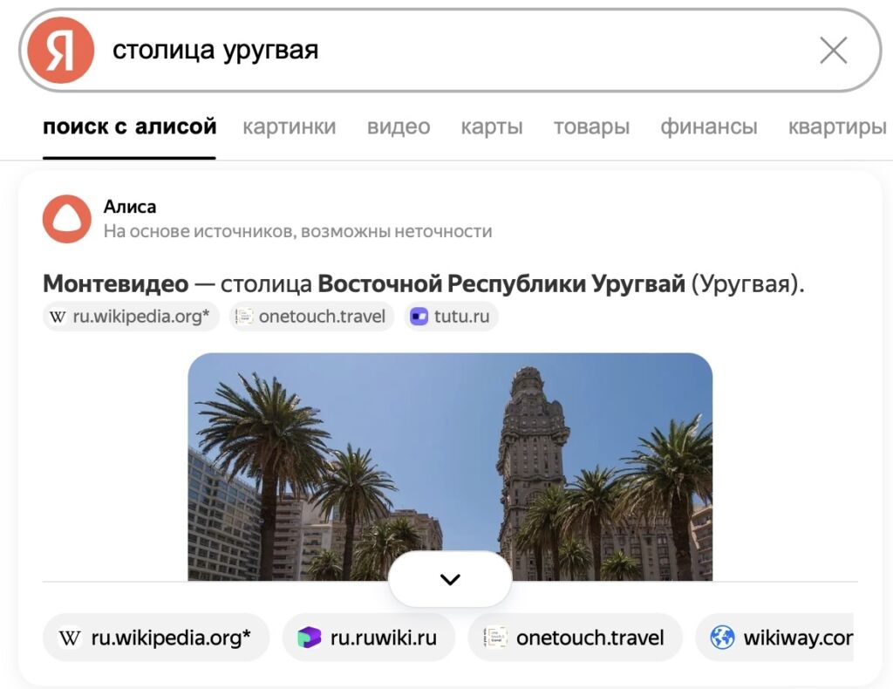
Task: Open ru.ruwiki.ru source button
Action: 369,638
